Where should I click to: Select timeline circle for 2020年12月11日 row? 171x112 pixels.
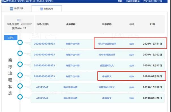tap(20, 43)
